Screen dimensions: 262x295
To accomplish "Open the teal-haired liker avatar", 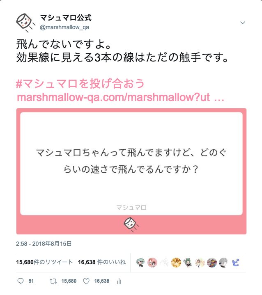I will pyautogui.click(x=140, y=263).
